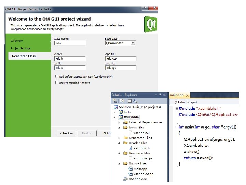The width and height of the screenshot is (246, 185).
Task: Click the .ui file input field
Action: pos(70,68)
